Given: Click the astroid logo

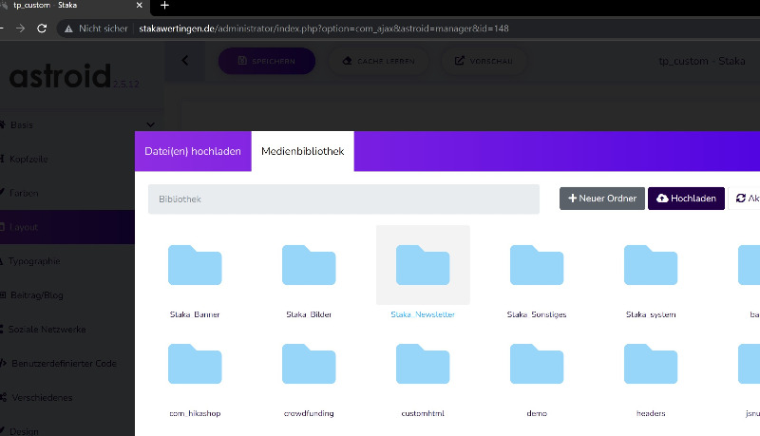Looking at the screenshot, I should point(61,77).
